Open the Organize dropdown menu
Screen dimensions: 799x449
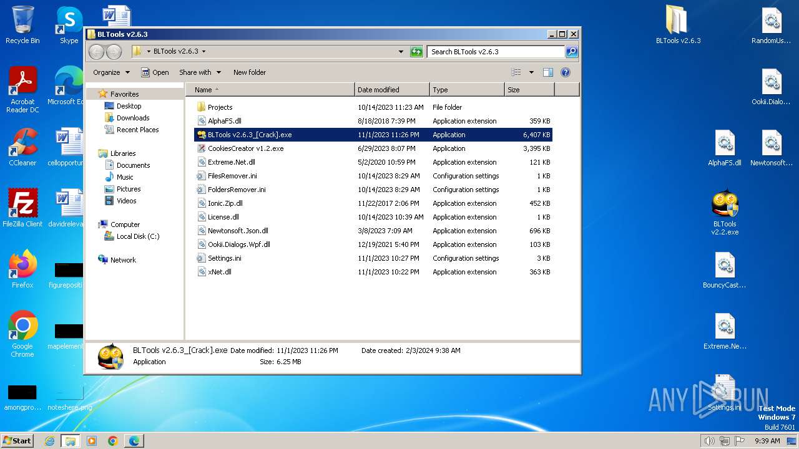point(111,72)
